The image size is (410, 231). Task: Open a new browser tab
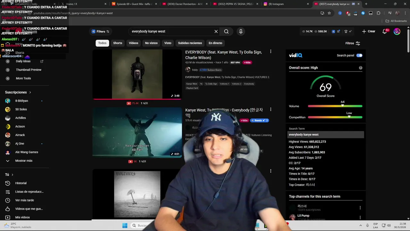point(366,4)
